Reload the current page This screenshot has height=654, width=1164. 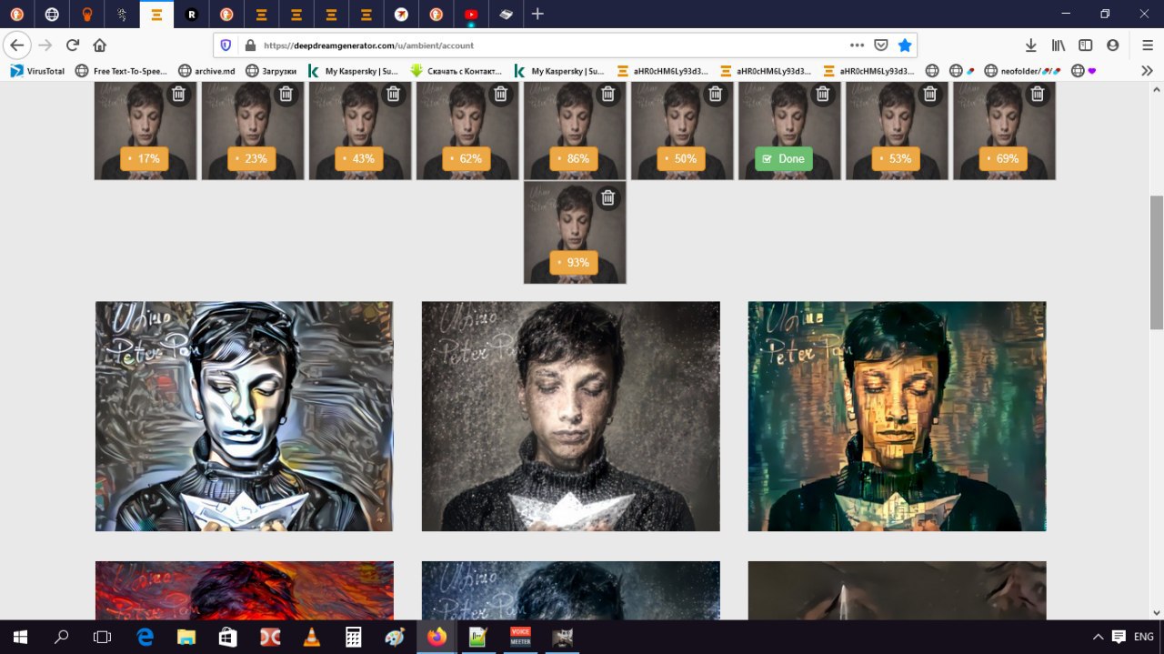coord(73,45)
